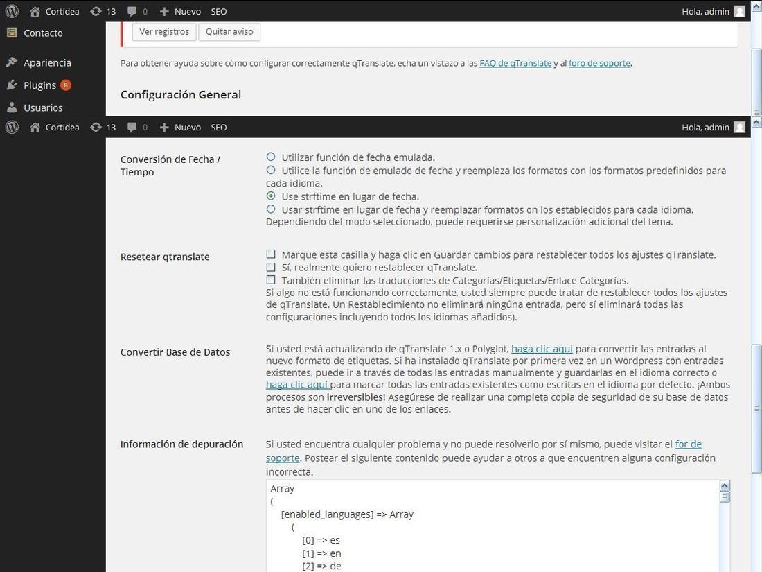Open Usuarios menu in sidebar
762x572 pixels.
pyautogui.click(x=43, y=107)
